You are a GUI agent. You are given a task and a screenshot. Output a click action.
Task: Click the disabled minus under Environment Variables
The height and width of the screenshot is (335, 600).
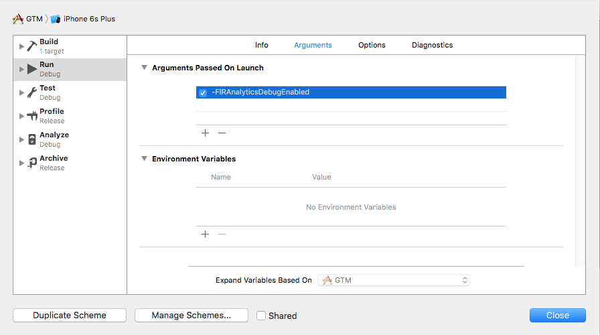[222, 234]
